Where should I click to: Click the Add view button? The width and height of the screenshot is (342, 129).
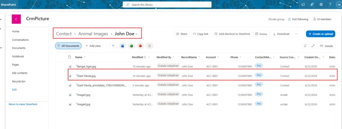click(93, 46)
